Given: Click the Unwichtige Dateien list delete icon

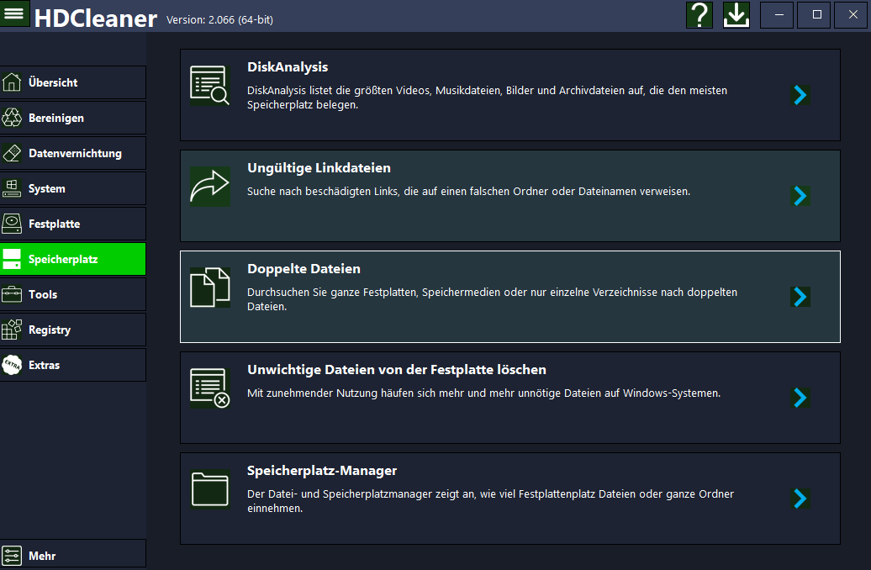Looking at the screenshot, I should click(x=209, y=388).
